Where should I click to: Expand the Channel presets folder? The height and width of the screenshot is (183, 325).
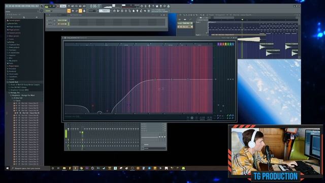[x=14, y=33]
